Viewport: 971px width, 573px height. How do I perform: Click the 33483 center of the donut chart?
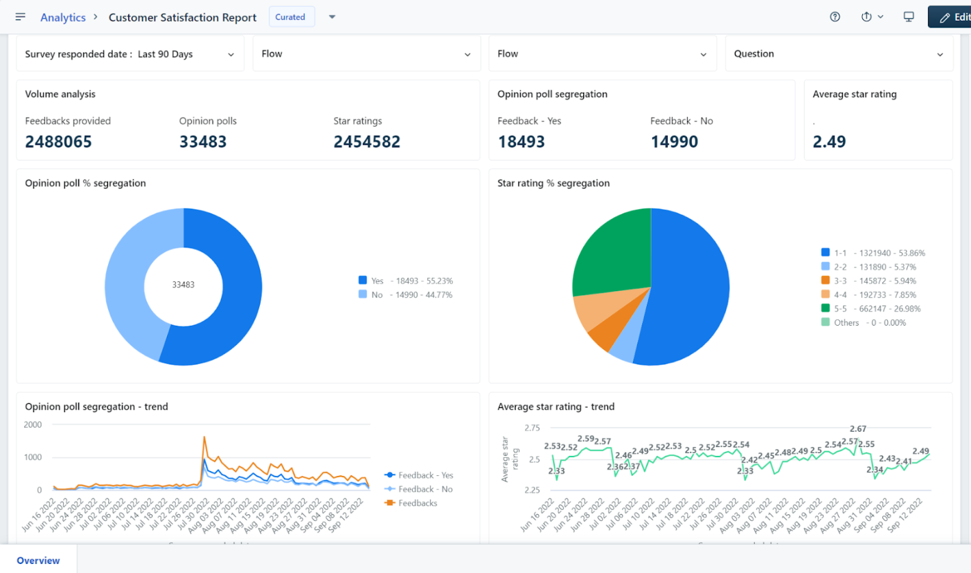(x=184, y=285)
